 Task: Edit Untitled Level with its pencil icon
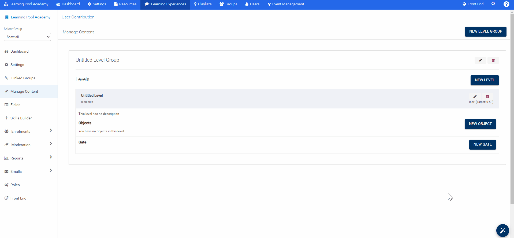(x=475, y=96)
